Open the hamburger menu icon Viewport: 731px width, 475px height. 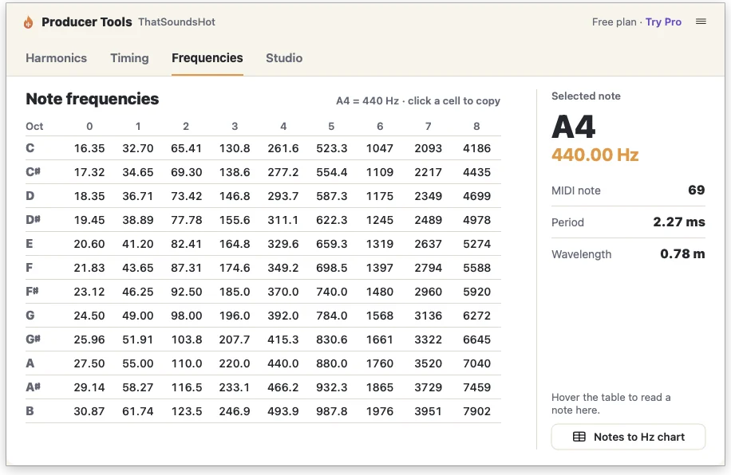tap(701, 22)
